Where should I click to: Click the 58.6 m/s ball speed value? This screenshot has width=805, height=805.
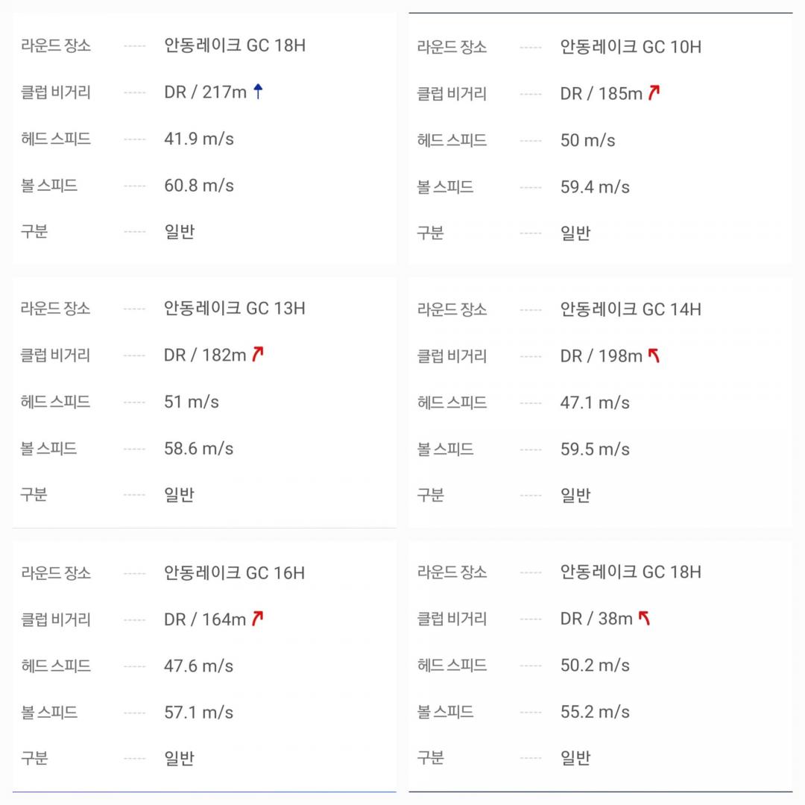point(199,448)
